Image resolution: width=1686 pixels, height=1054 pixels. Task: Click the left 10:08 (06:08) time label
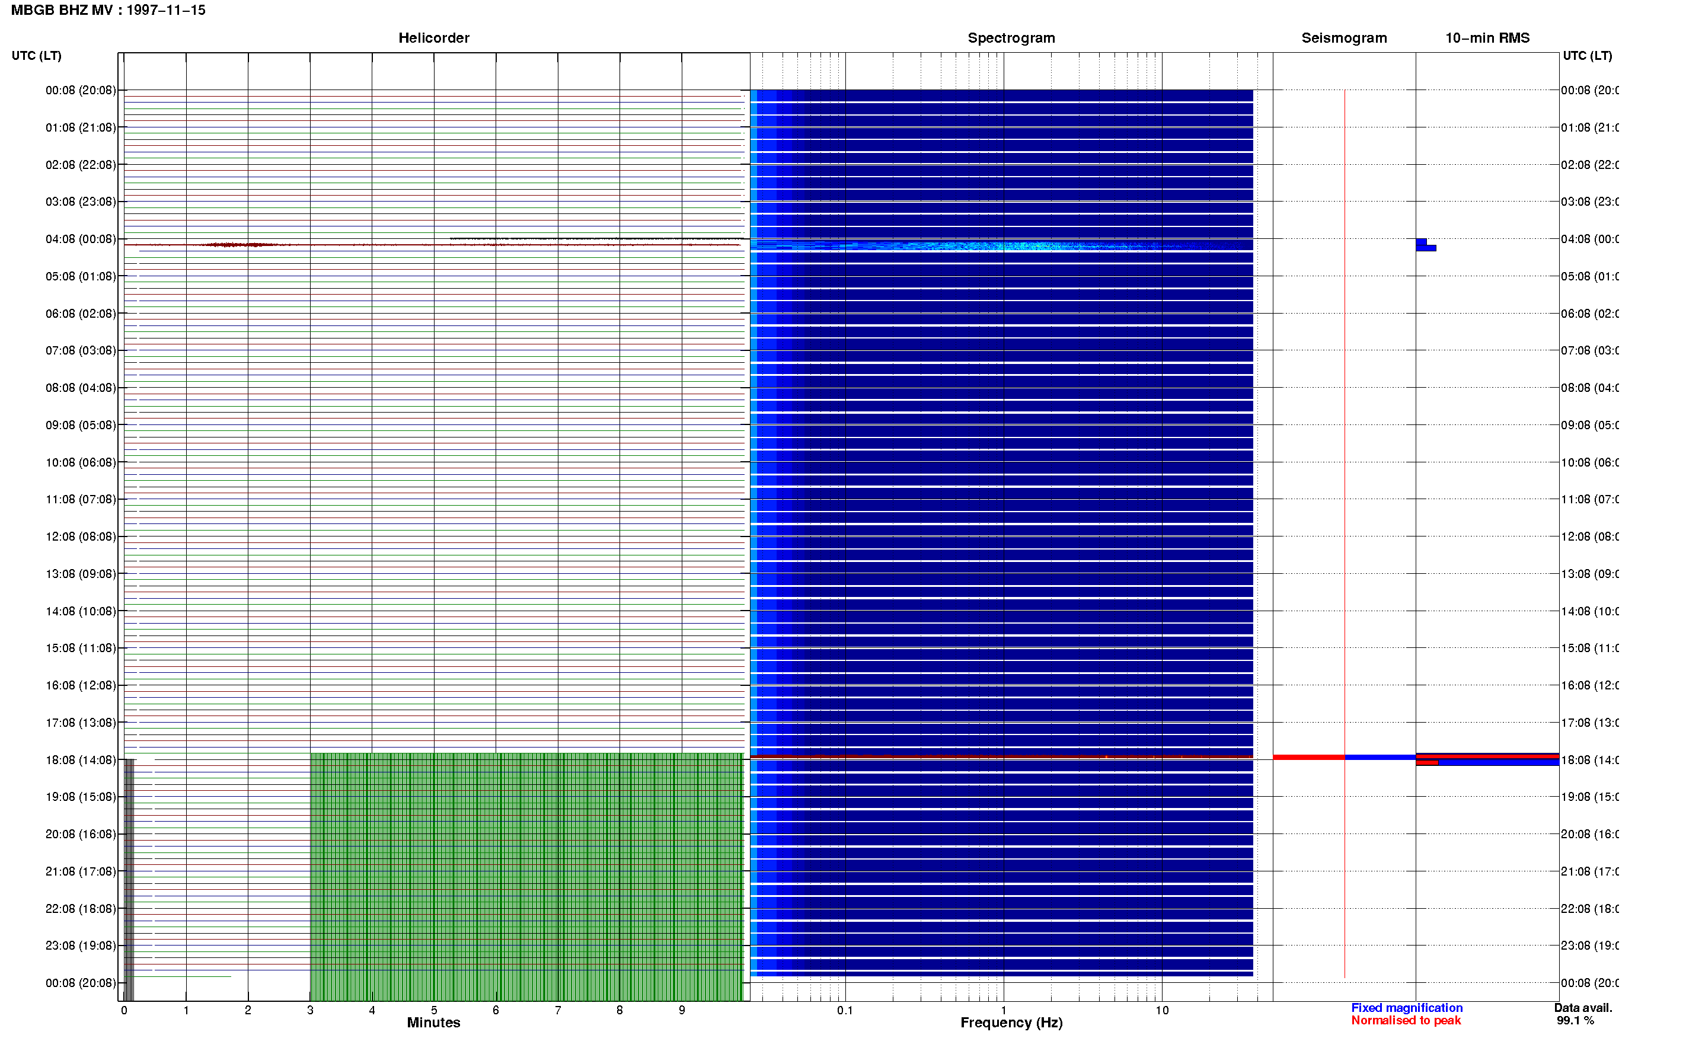click(81, 462)
